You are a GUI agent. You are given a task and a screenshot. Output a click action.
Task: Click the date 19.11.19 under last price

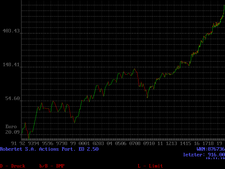215,158
